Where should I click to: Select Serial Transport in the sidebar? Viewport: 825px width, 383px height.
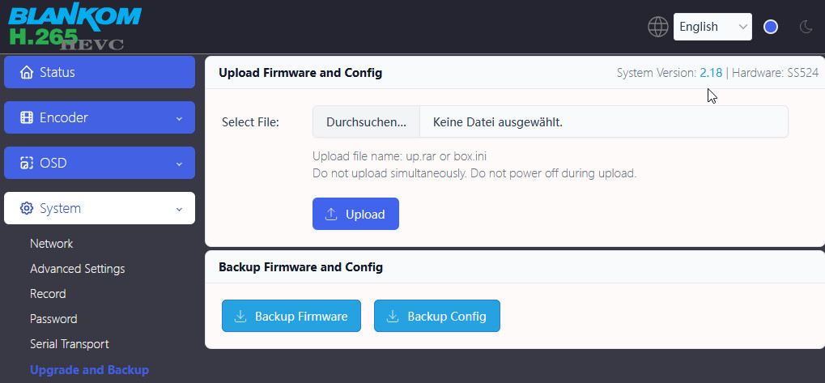(x=69, y=344)
